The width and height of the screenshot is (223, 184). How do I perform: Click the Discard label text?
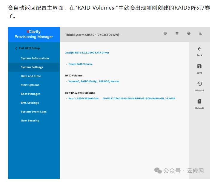[x=199, y=90]
